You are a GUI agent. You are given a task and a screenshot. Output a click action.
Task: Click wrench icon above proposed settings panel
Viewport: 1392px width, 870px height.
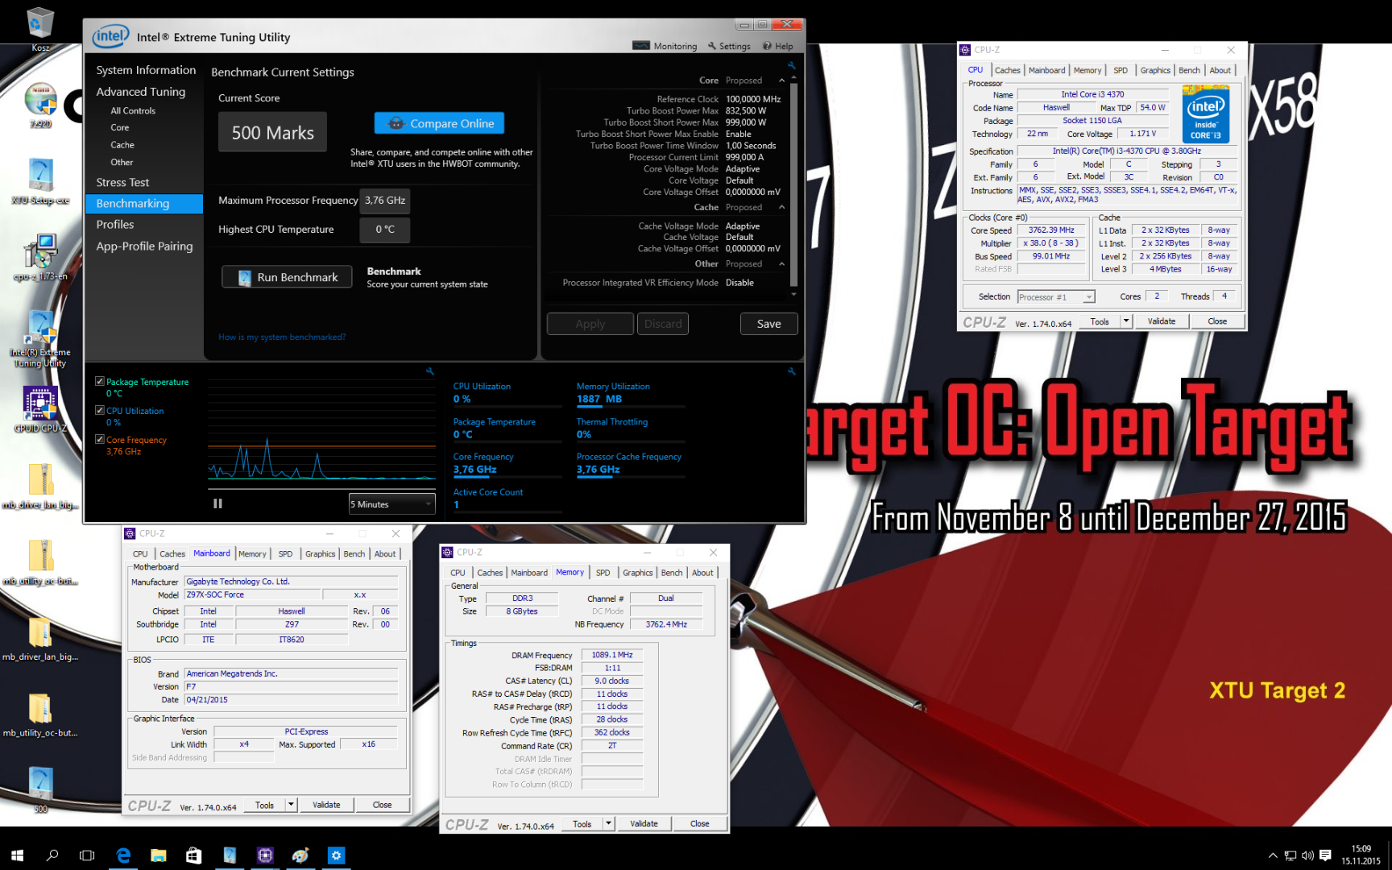792,65
